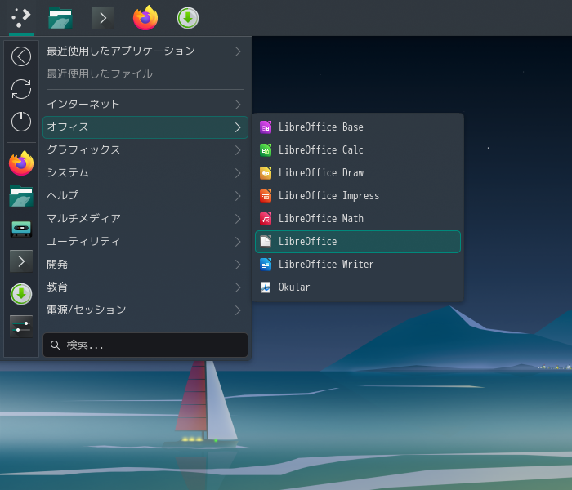Expand the グラフィックス category chevron
This screenshot has width=572, height=490.
click(238, 150)
